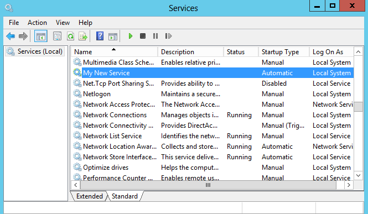This screenshot has height=214, width=368.
Task: Click the Disabled startup type cell
Action: pos(274,83)
